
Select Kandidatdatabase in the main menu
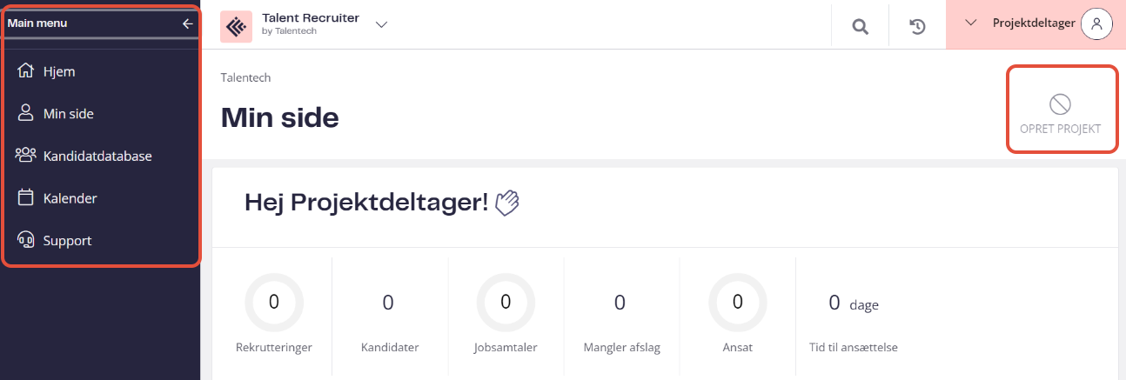point(97,157)
